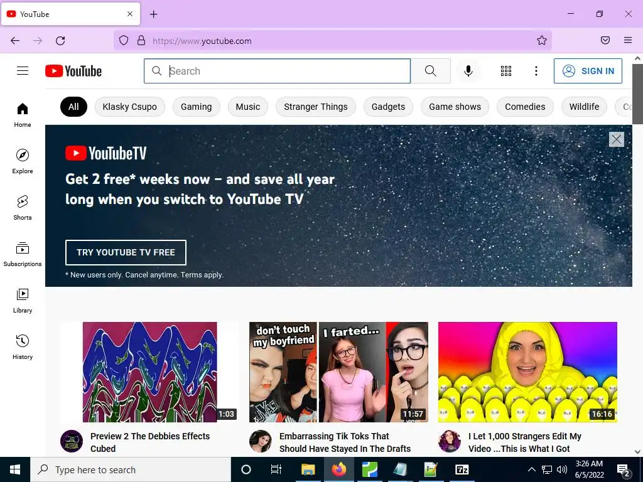
Task: Select the Gadgets filter chip
Action: (x=388, y=107)
